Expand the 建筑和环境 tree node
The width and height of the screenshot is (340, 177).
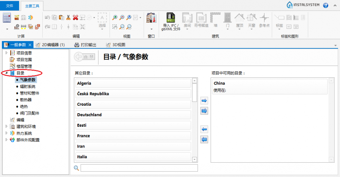pyautogui.click(x=6, y=126)
